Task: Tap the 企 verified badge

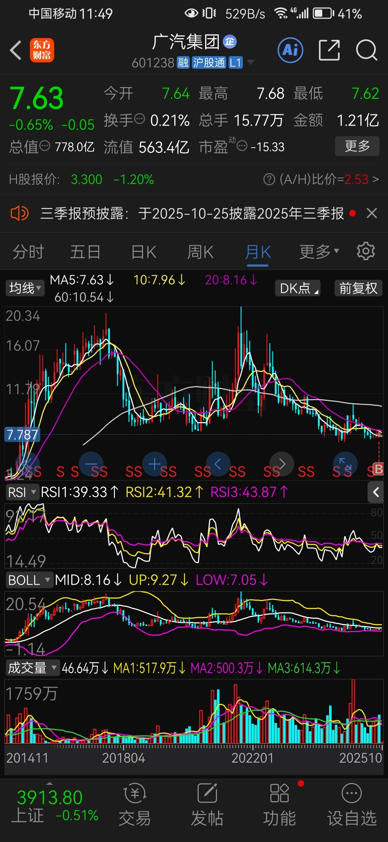Action: (x=230, y=42)
